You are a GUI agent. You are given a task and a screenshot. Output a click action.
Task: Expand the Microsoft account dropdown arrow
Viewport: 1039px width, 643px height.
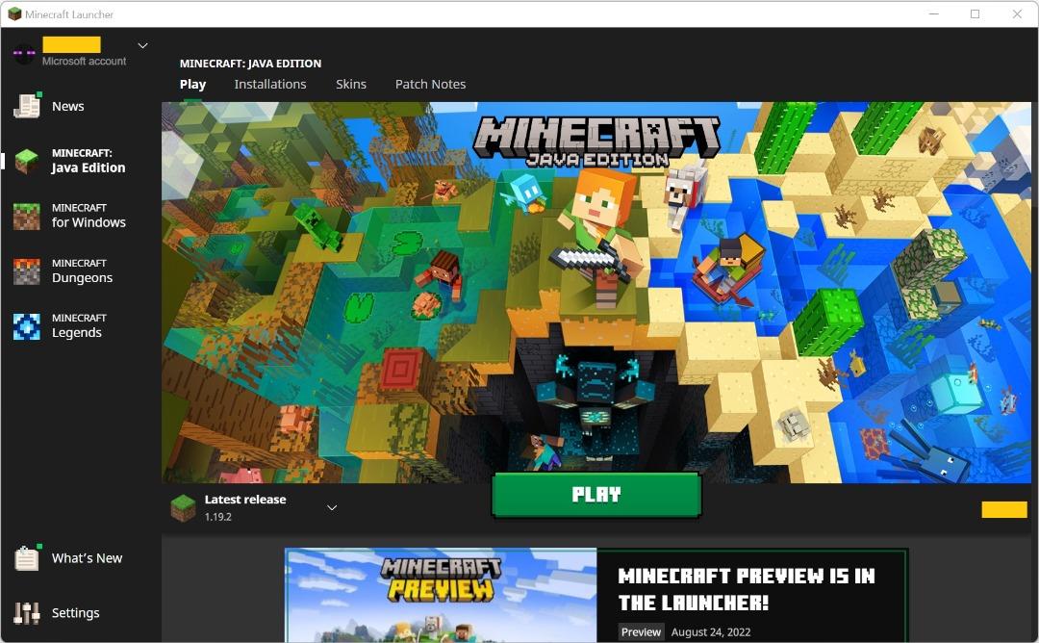click(143, 45)
